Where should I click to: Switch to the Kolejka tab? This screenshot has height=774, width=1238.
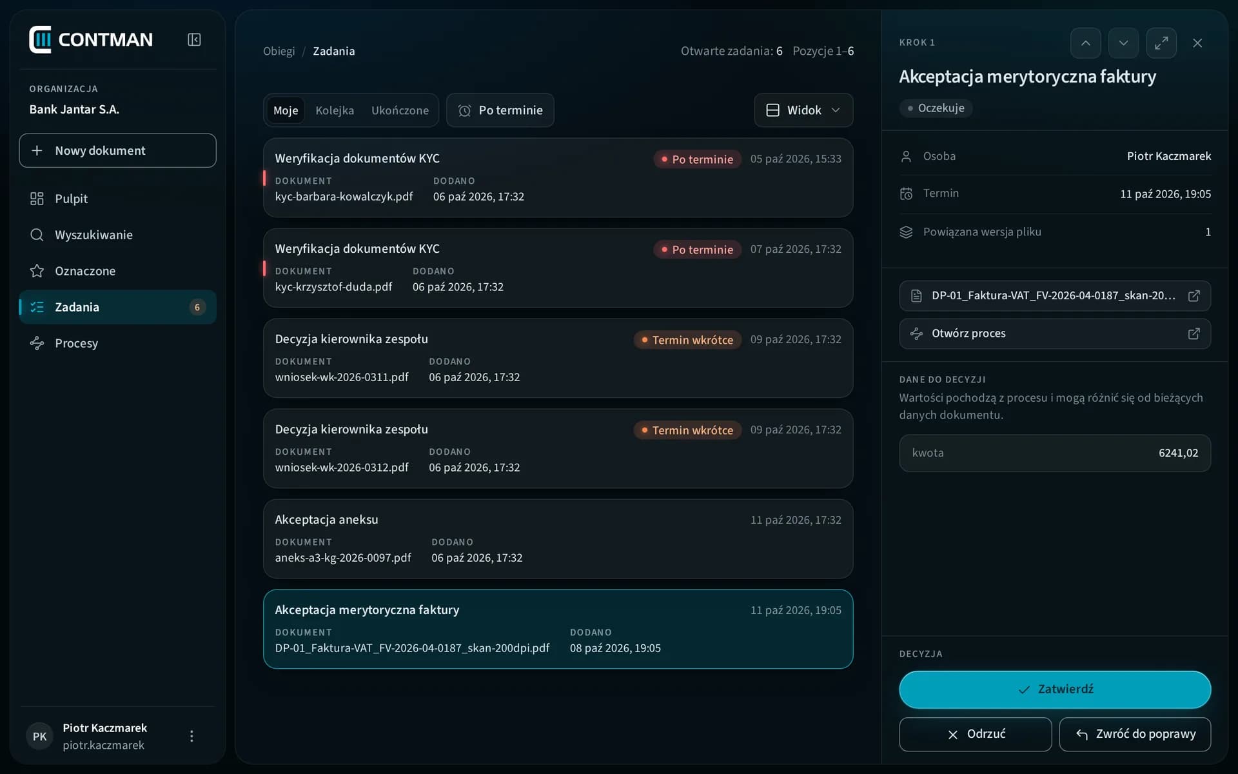(335, 110)
